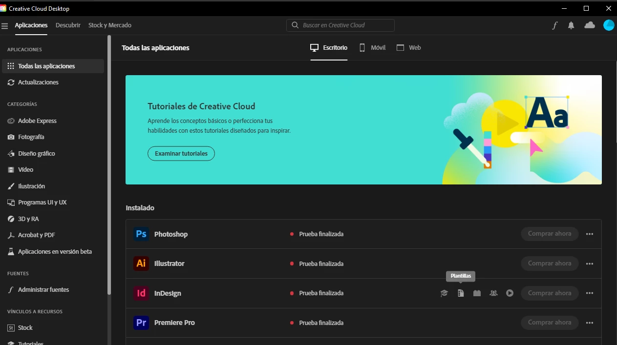This screenshot has width=617, height=345.
Task: Open InDesign community people icon
Action: (493, 293)
